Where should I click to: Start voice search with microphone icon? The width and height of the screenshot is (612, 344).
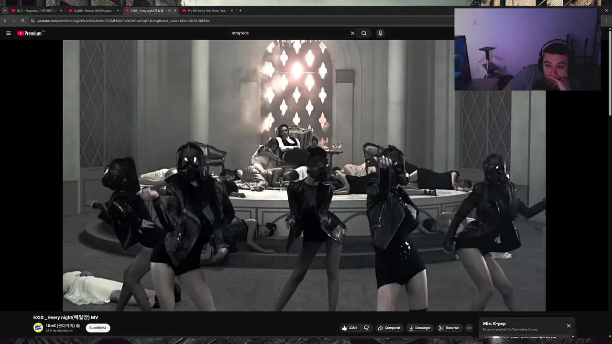380,33
